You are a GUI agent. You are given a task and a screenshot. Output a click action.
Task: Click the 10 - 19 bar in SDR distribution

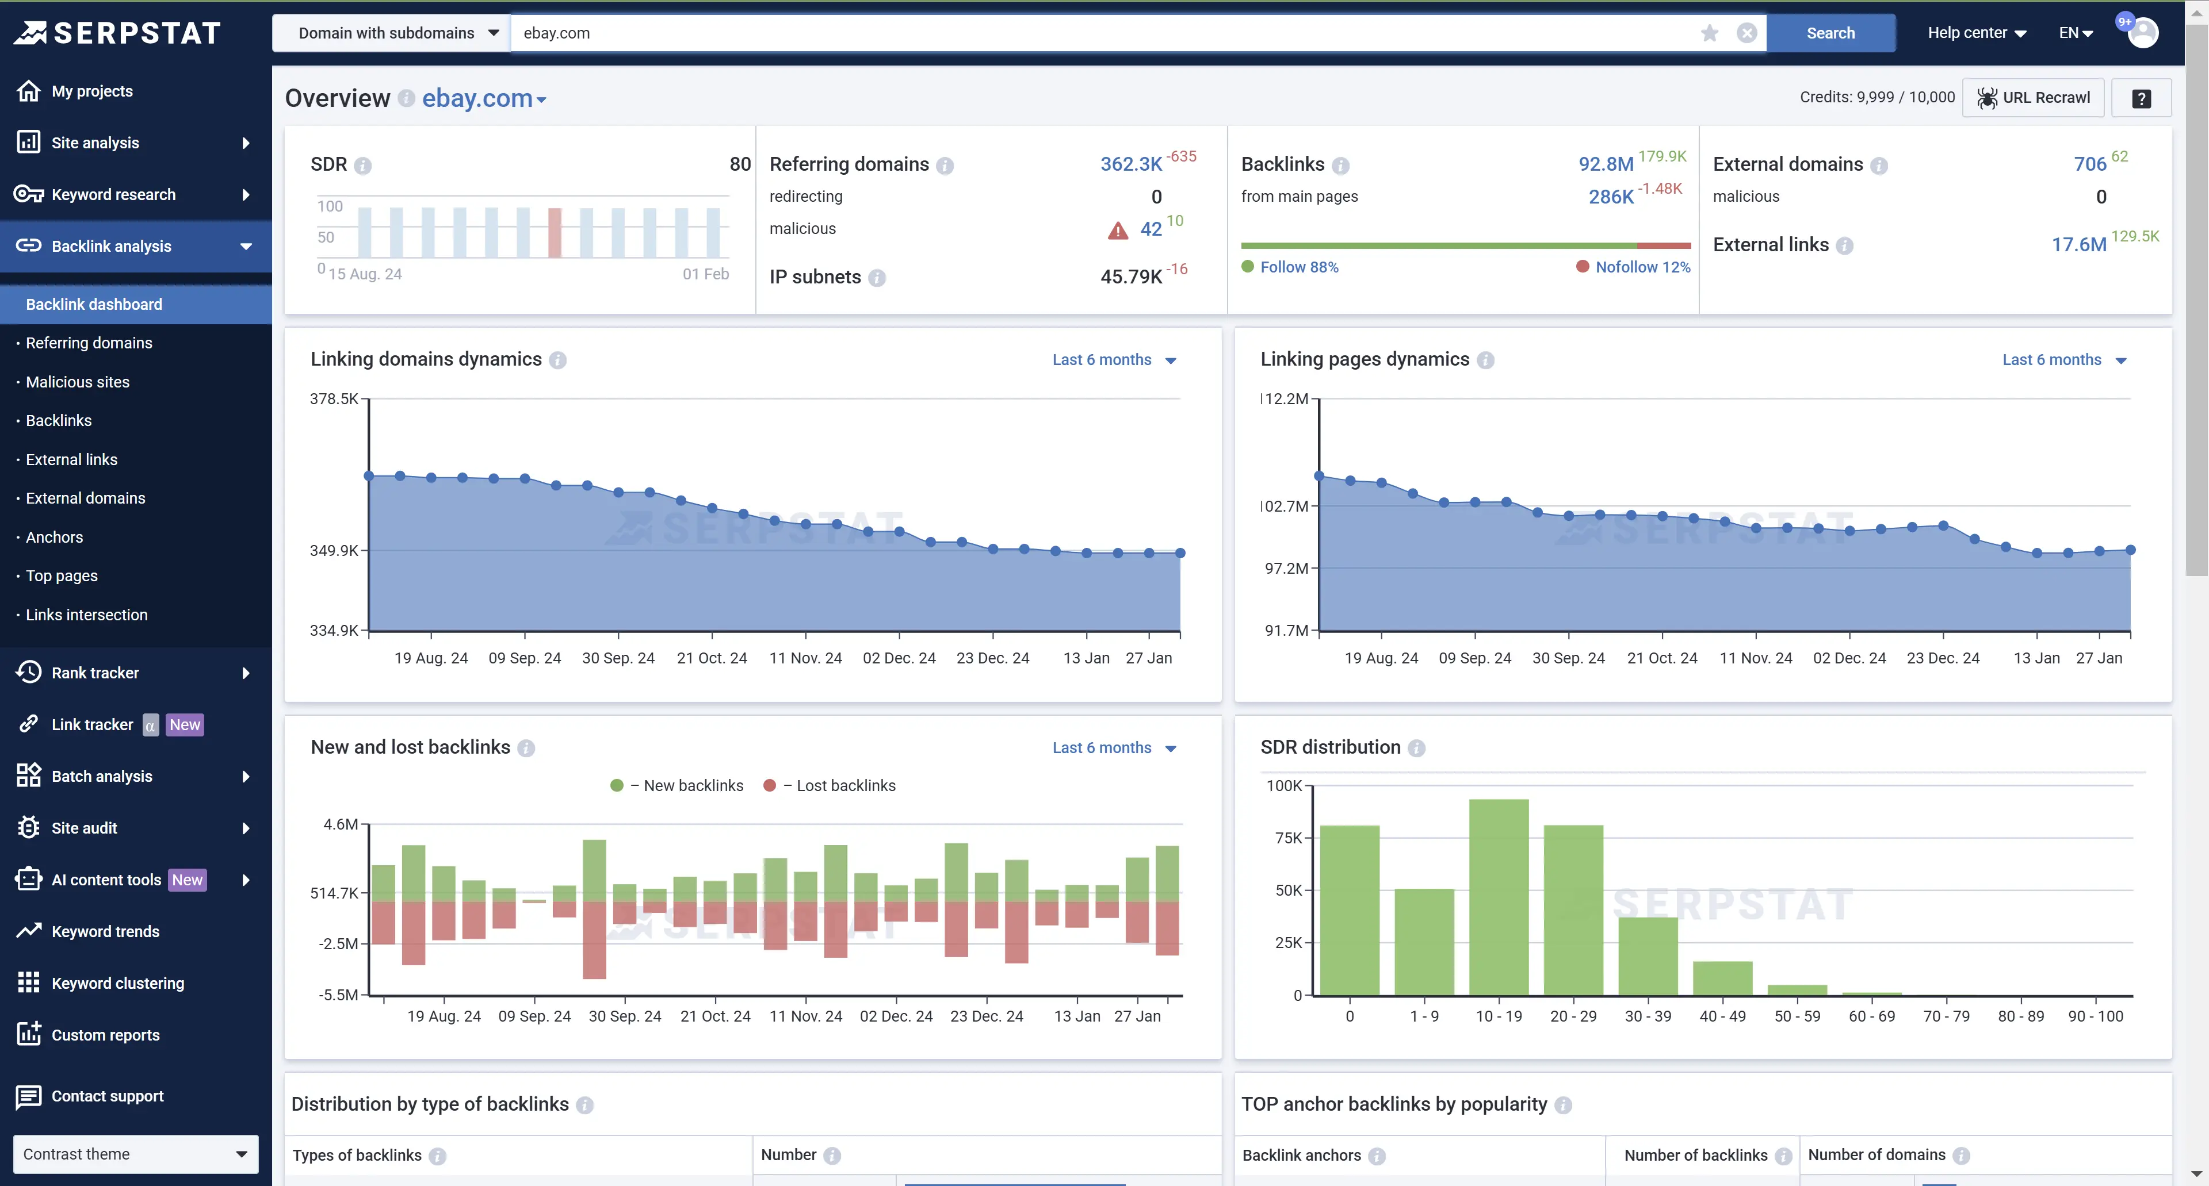(x=1498, y=897)
